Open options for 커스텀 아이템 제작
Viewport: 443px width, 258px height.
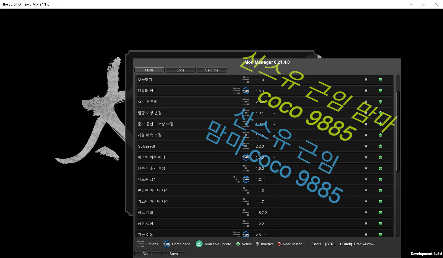tap(246, 202)
